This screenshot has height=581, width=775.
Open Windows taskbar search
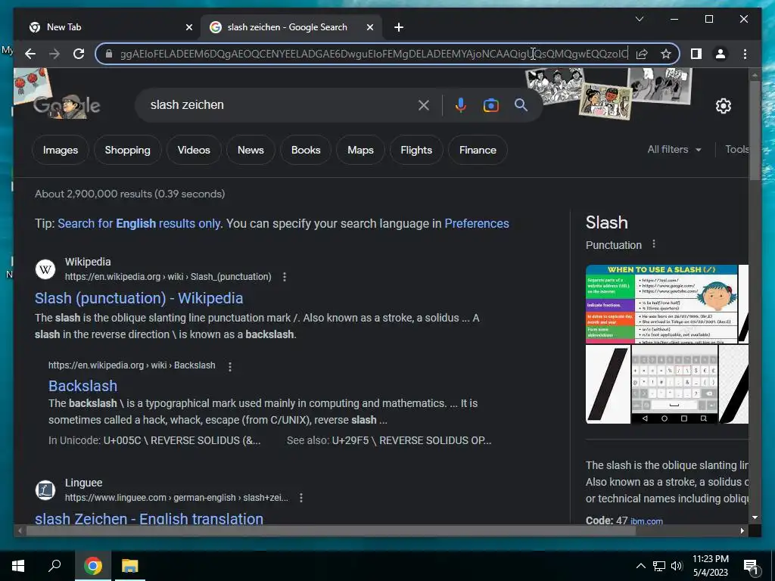click(x=54, y=566)
